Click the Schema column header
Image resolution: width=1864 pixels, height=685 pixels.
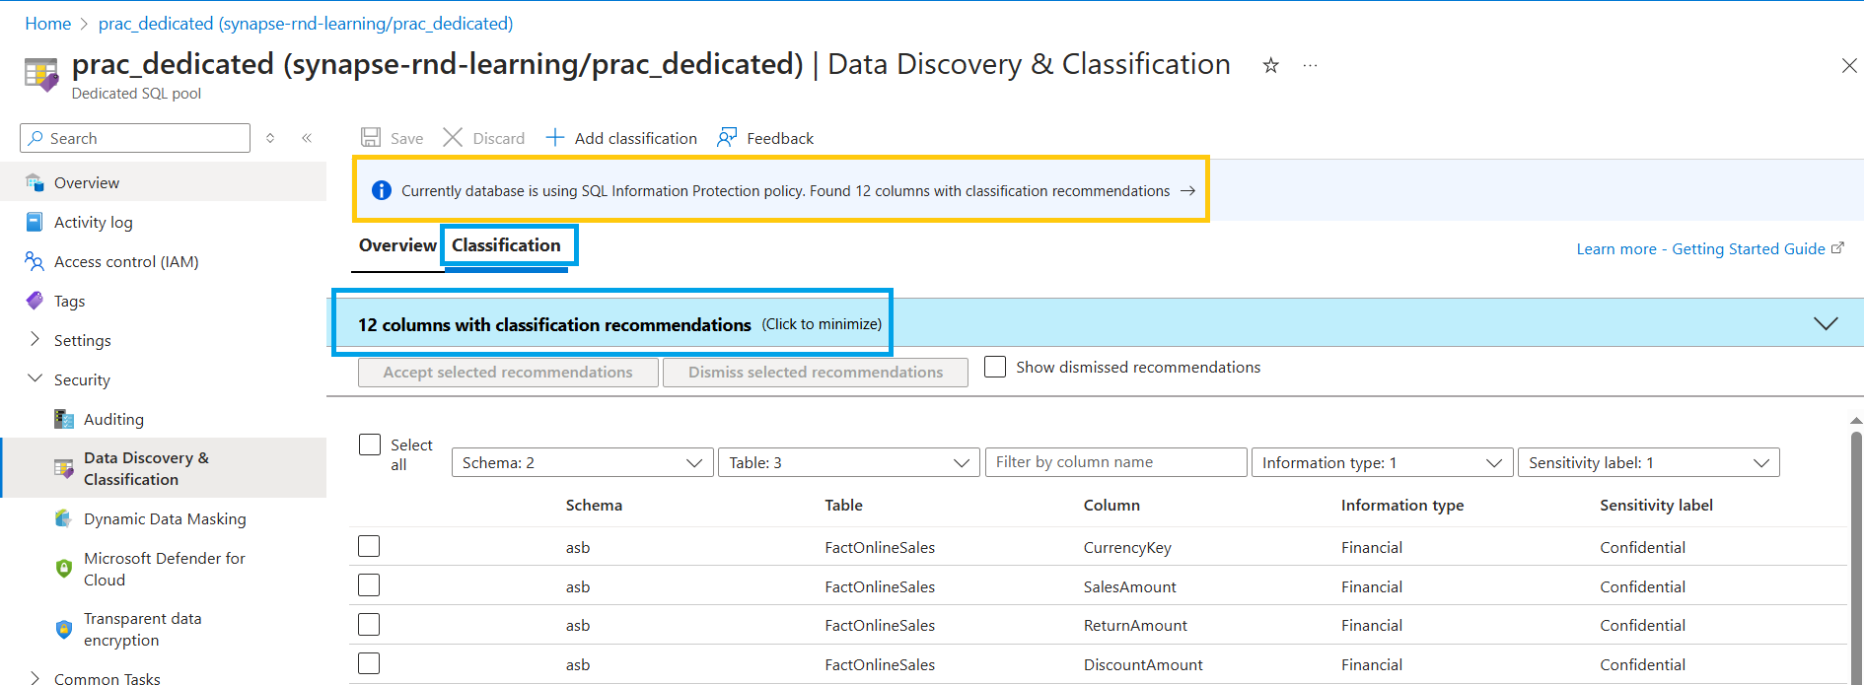point(594,506)
